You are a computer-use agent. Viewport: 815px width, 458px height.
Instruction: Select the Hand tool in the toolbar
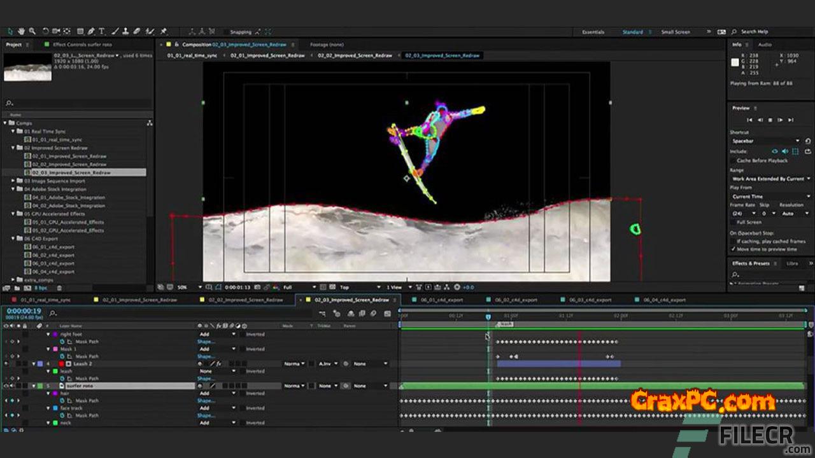click(21, 31)
